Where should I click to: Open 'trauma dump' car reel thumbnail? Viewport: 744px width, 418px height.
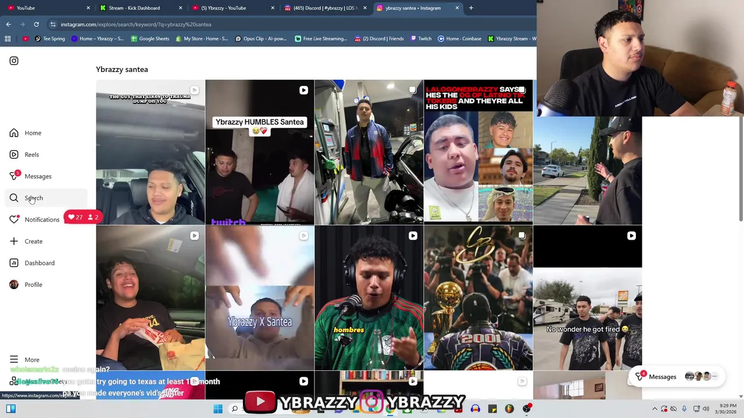click(x=150, y=152)
